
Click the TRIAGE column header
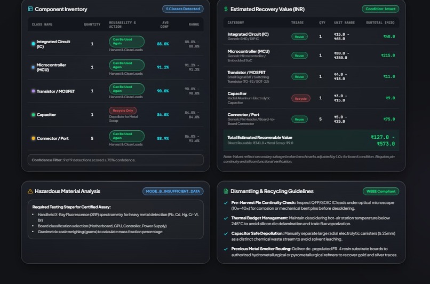297,22
